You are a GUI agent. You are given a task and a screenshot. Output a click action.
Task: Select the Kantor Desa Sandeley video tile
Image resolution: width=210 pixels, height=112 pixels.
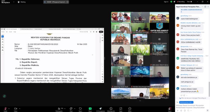coord(159,28)
